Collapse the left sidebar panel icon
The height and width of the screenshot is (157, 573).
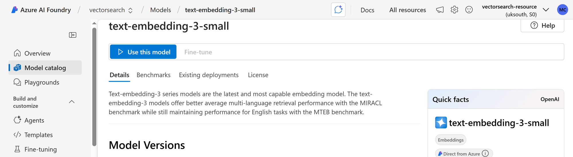click(x=72, y=35)
